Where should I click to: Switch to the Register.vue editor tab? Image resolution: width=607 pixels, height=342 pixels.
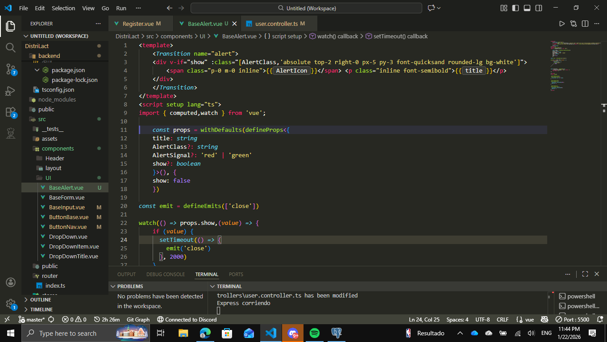pos(139,24)
